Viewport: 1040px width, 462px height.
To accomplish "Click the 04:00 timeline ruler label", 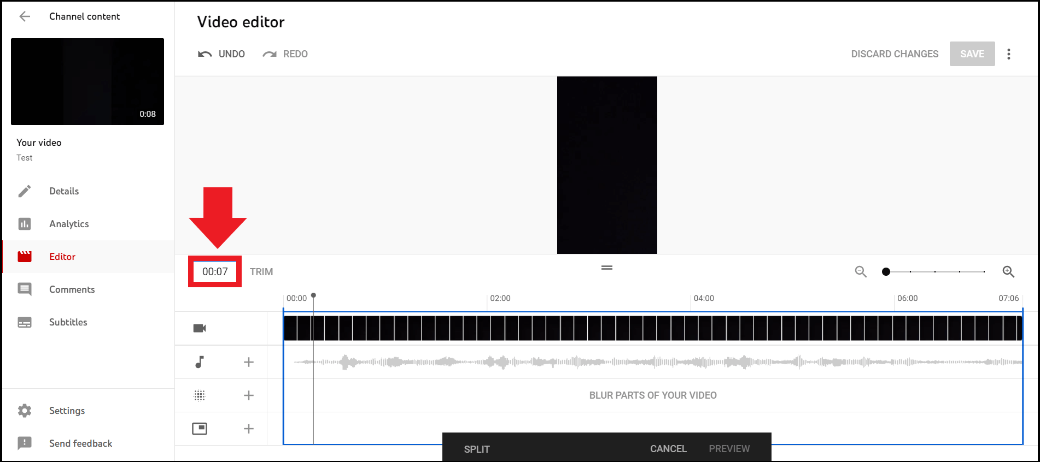I will point(704,298).
